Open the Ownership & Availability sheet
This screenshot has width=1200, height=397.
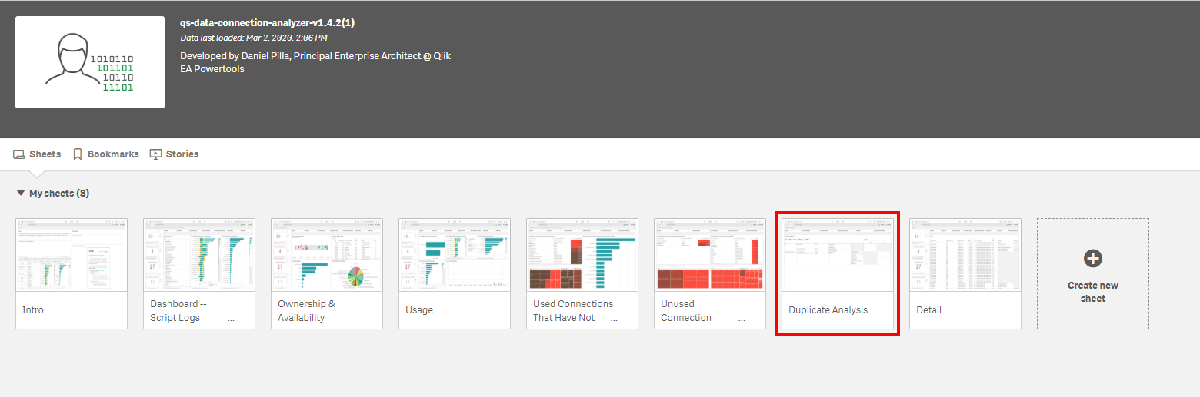pos(327,256)
